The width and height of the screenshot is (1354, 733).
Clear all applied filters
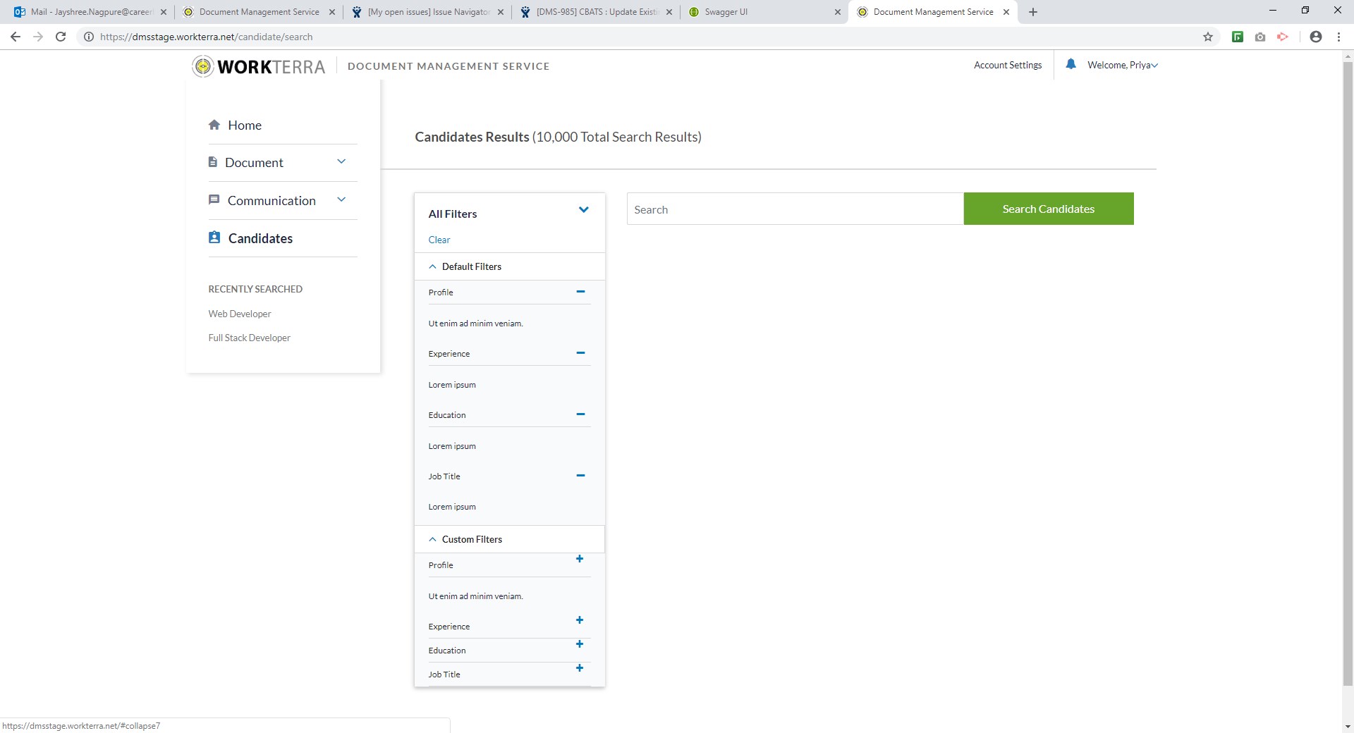439,240
